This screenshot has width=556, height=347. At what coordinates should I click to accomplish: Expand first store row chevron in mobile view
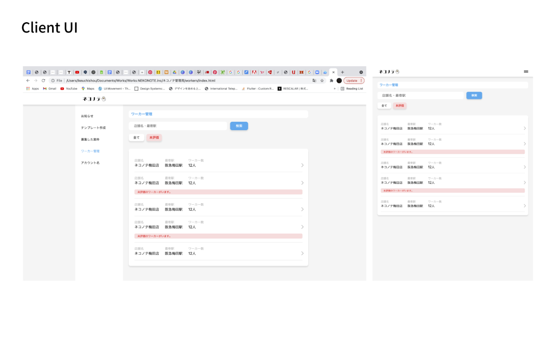pos(524,128)
